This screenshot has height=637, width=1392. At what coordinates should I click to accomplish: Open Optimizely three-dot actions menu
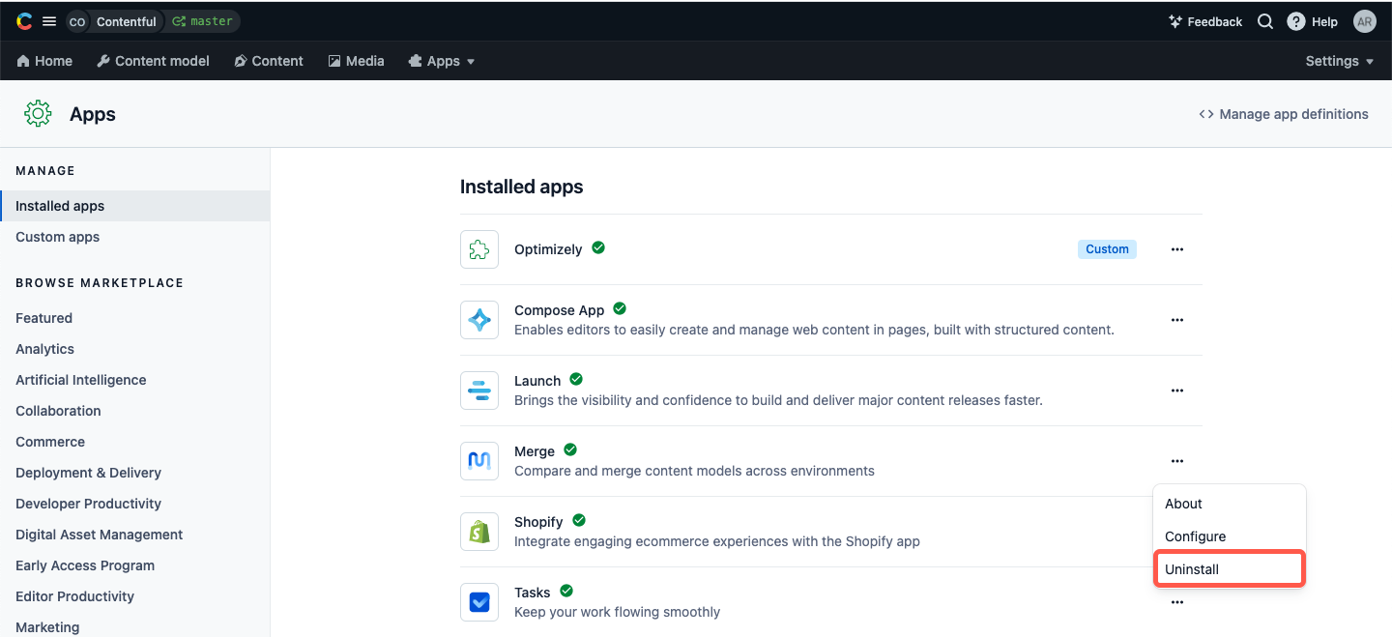1177,249
